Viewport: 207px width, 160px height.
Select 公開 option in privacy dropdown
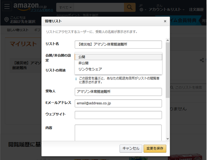point(118,57)
